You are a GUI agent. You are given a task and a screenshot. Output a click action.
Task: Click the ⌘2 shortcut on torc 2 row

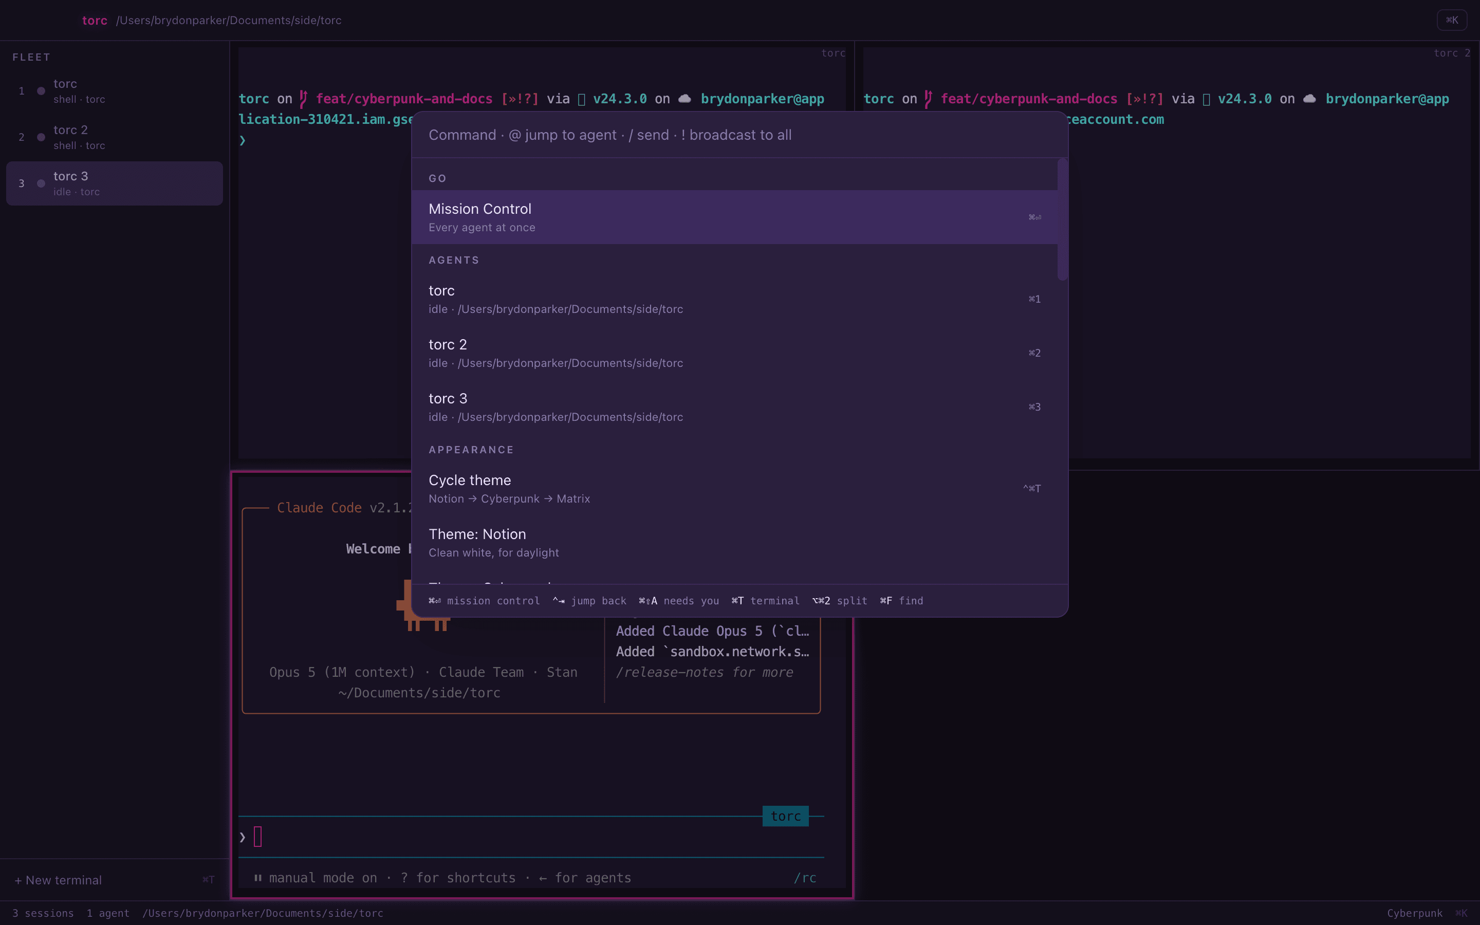(1034, 353)
